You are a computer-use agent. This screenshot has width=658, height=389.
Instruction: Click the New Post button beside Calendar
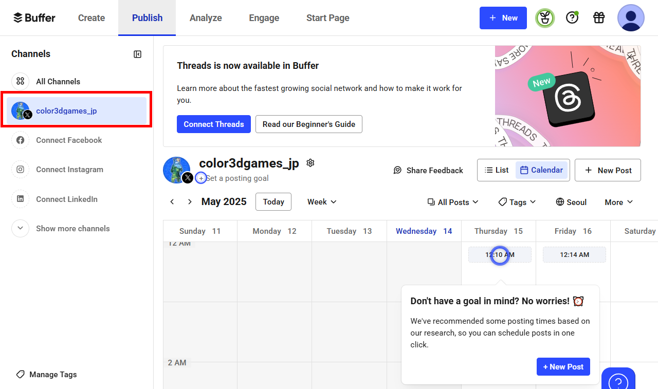tap(608, 170)
